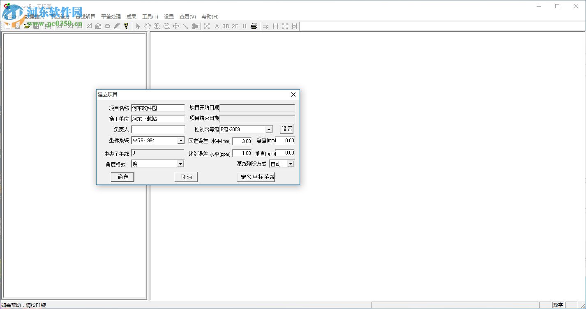
Task: Click the 固定误差 垂直(mm) field
Action: (x=285, y=141)
